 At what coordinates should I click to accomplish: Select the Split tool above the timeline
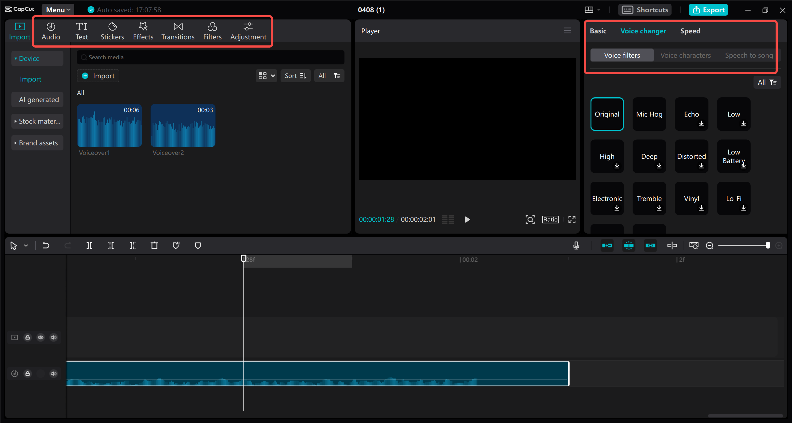click(89, 245)
